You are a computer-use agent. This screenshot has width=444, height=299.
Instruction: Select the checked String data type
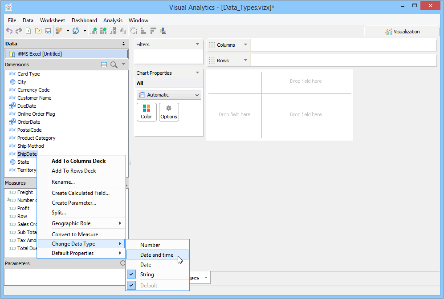pyautogui.click(x=147, y=275)
